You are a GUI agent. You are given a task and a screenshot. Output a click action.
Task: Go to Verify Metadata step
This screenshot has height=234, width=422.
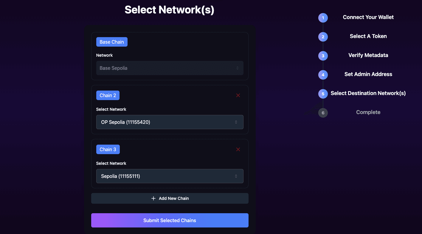tap(368, 55)
